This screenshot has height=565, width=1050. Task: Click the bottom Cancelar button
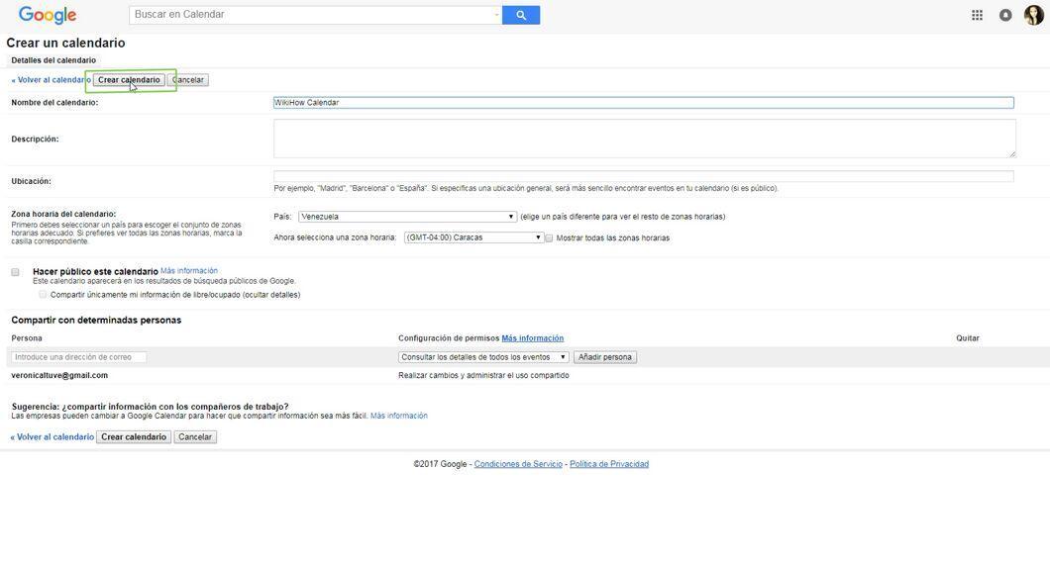pos(195,436)
